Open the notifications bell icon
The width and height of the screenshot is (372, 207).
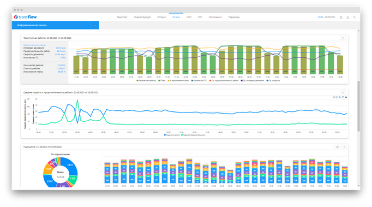(x=341, y=17)
